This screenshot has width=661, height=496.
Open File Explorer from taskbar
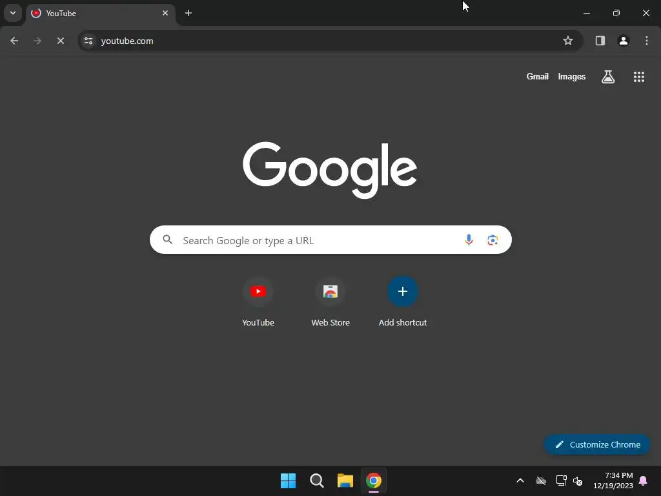tap(345, 480)
